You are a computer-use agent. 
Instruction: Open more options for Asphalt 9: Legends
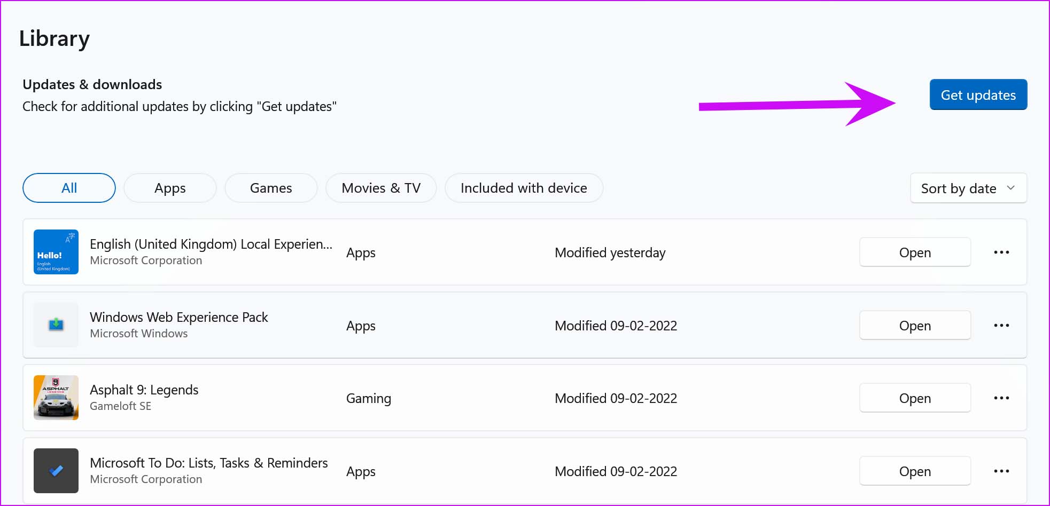[1001, 398]
